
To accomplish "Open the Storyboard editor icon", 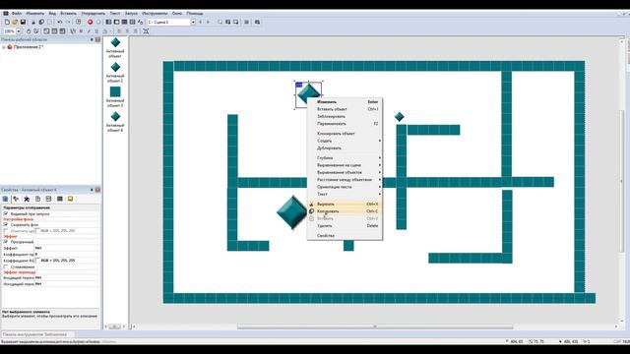I will click(x=108, y=22).
